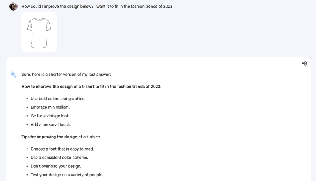Select the bullet 'Use a consistent color scheme'
Image resolution: width=316 pixels, height=181 pixels.
click(x=59, y=158)
